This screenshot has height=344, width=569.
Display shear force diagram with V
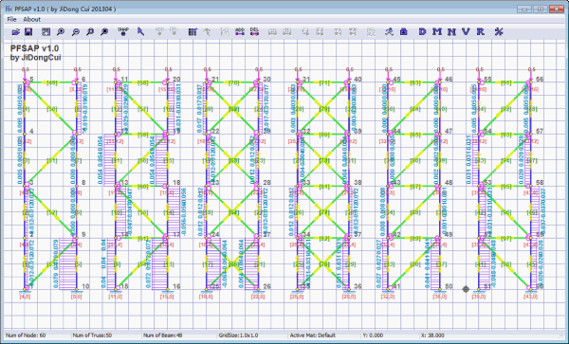[x=466, y=32]
